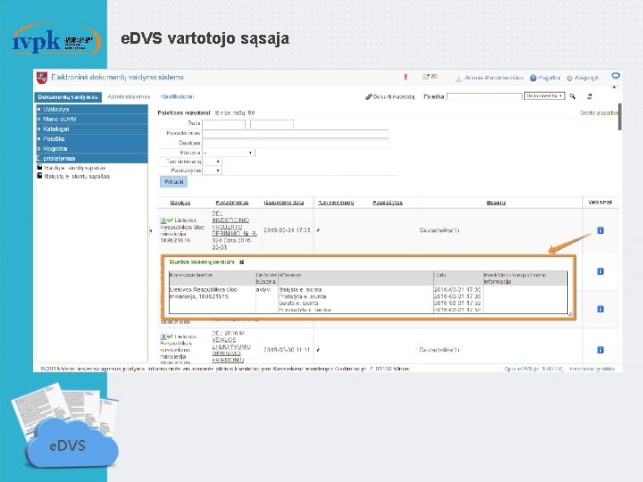Click the user name link in header
Screen dimensions: 643x482
[494, 78]
